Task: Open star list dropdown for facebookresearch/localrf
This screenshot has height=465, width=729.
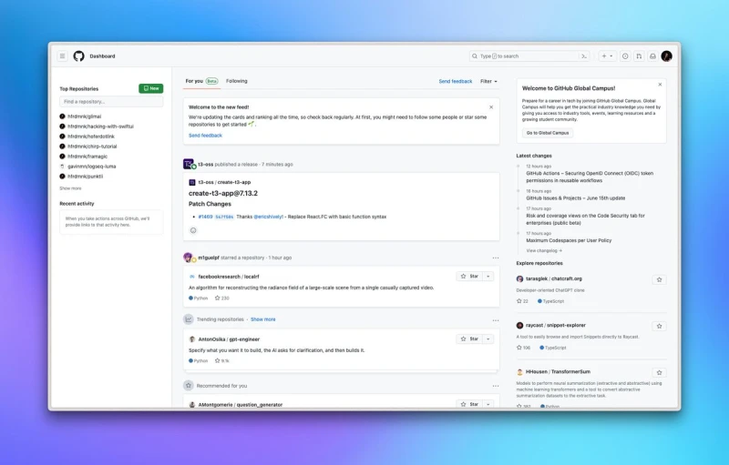Action: 488,276
